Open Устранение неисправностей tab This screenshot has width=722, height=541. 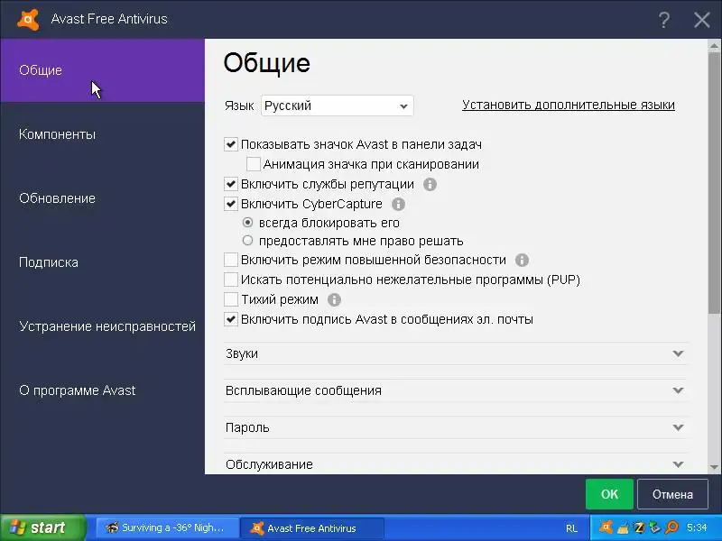tap(102, 326)
